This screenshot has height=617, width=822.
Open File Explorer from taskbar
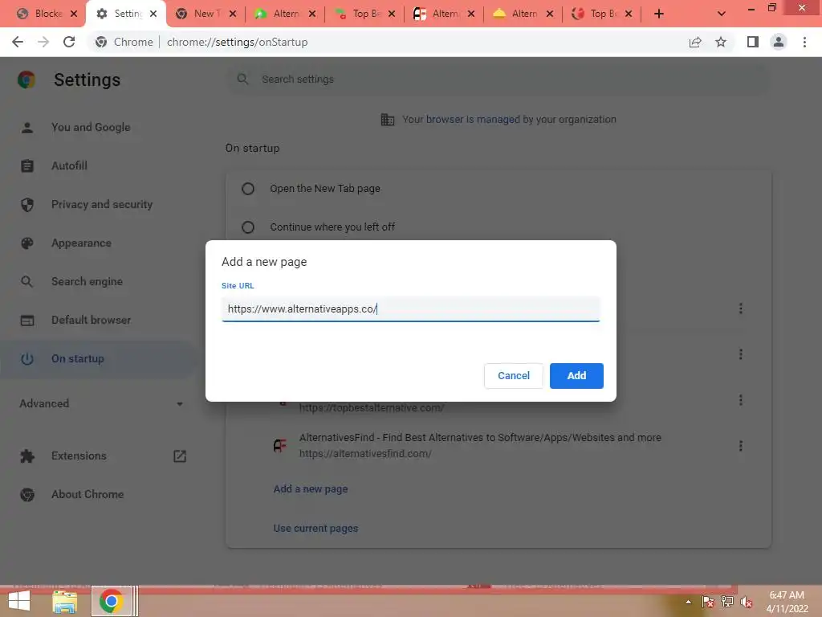(x=64, y=601)
